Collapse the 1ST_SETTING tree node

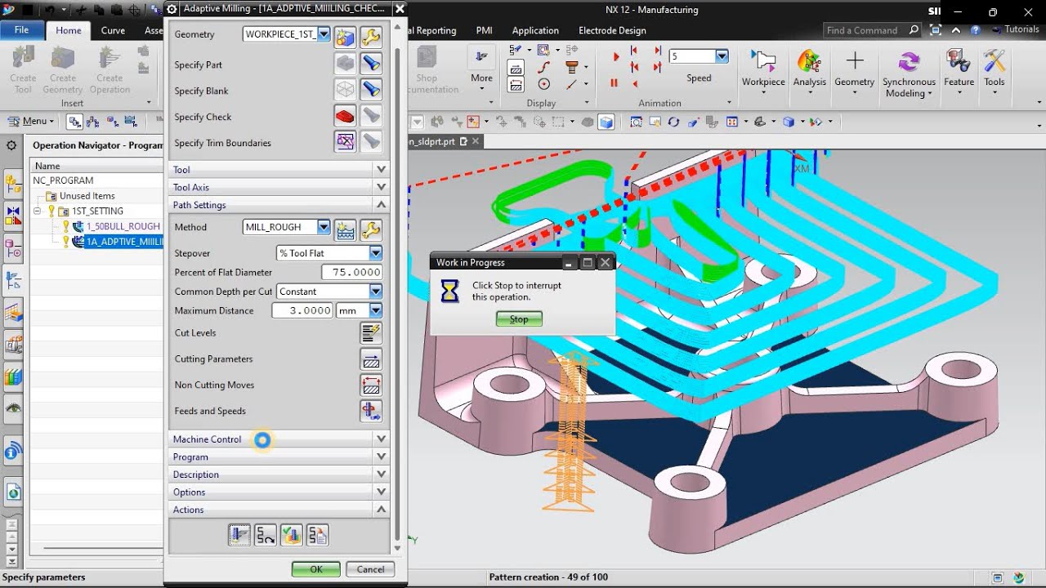37,211
